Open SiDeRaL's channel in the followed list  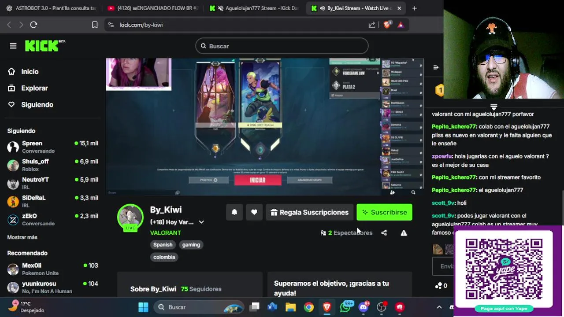[x=53, y=201]
